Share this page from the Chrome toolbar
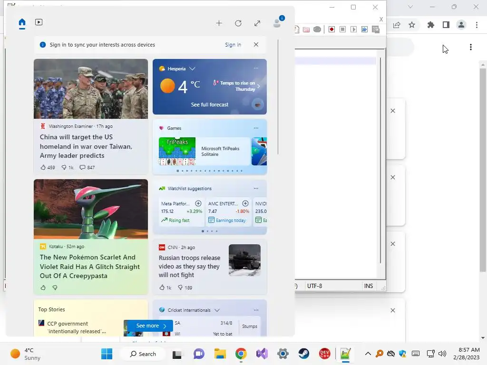 tap(397, 25)
